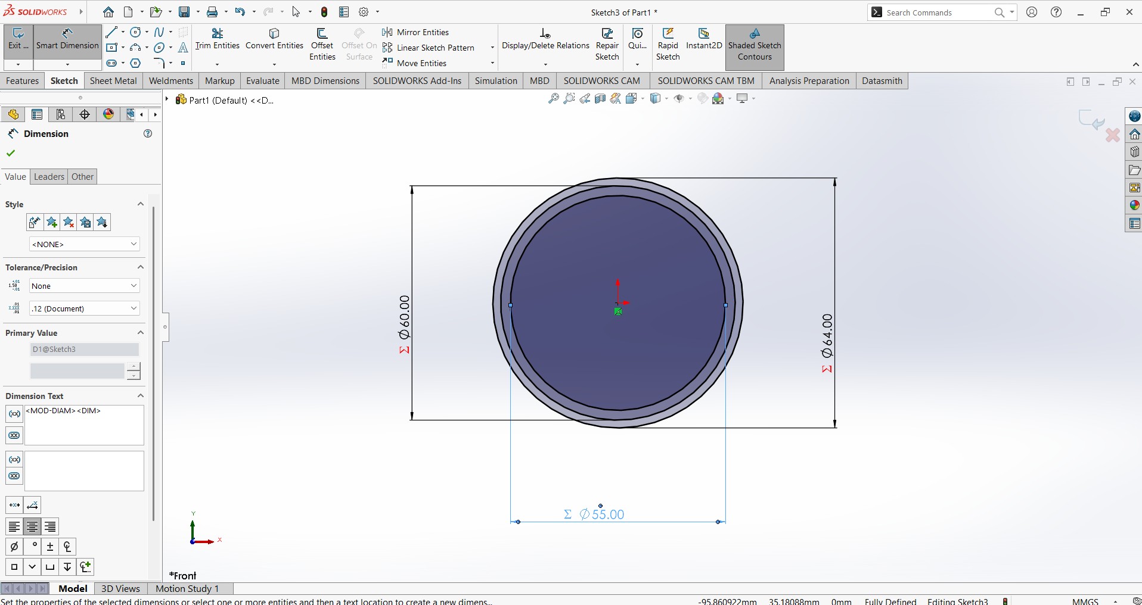Click the Home icon in the quick access toolbar

coord(108,12)
